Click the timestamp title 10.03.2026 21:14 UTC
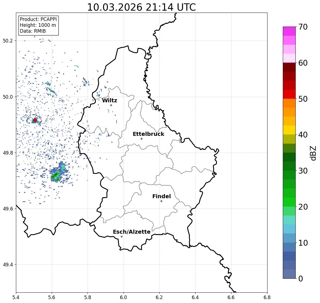Viewport: 320px width, 303px height. coord(141,7)
